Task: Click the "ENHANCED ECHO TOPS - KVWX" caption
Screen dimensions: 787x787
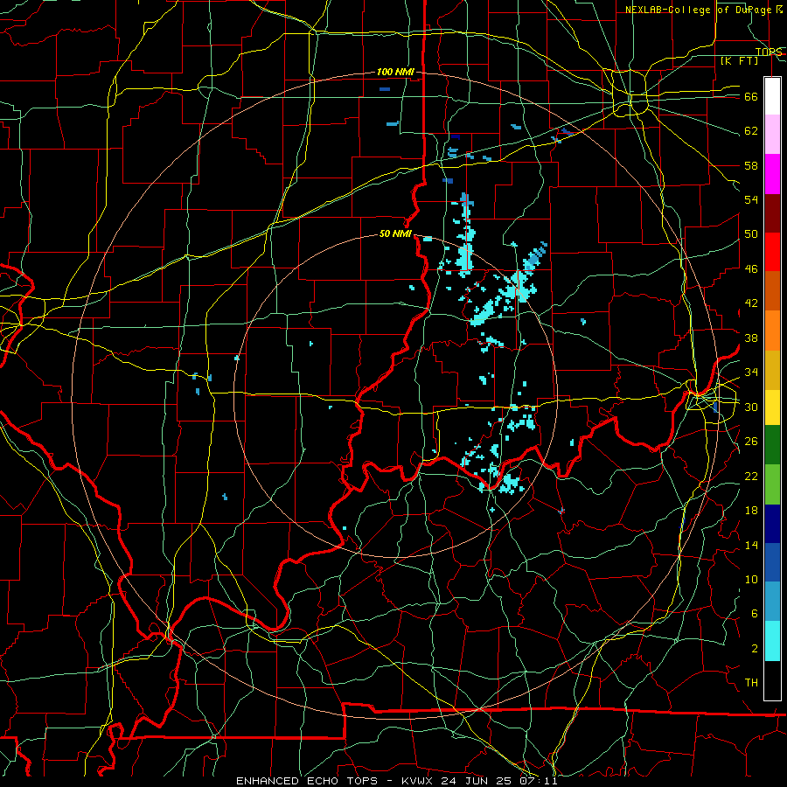Action: [337, 781]
